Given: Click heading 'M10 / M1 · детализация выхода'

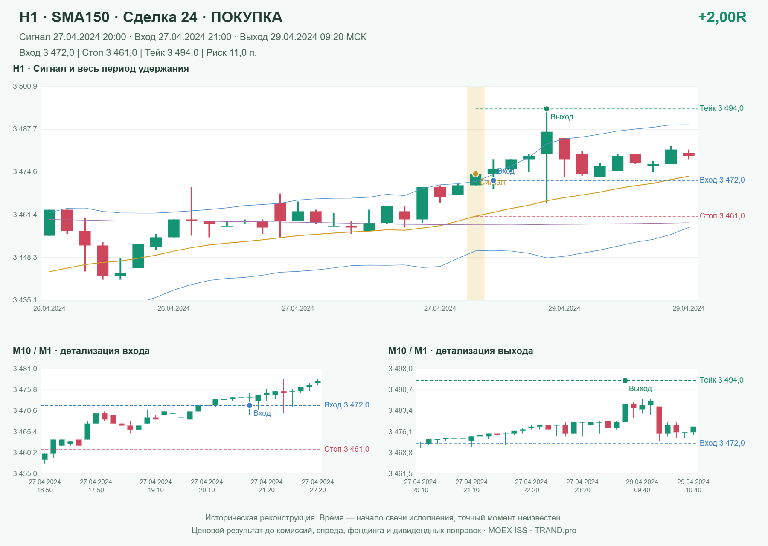Looking at the screenshot, I should pyautogui.click(x=461, y=351).
